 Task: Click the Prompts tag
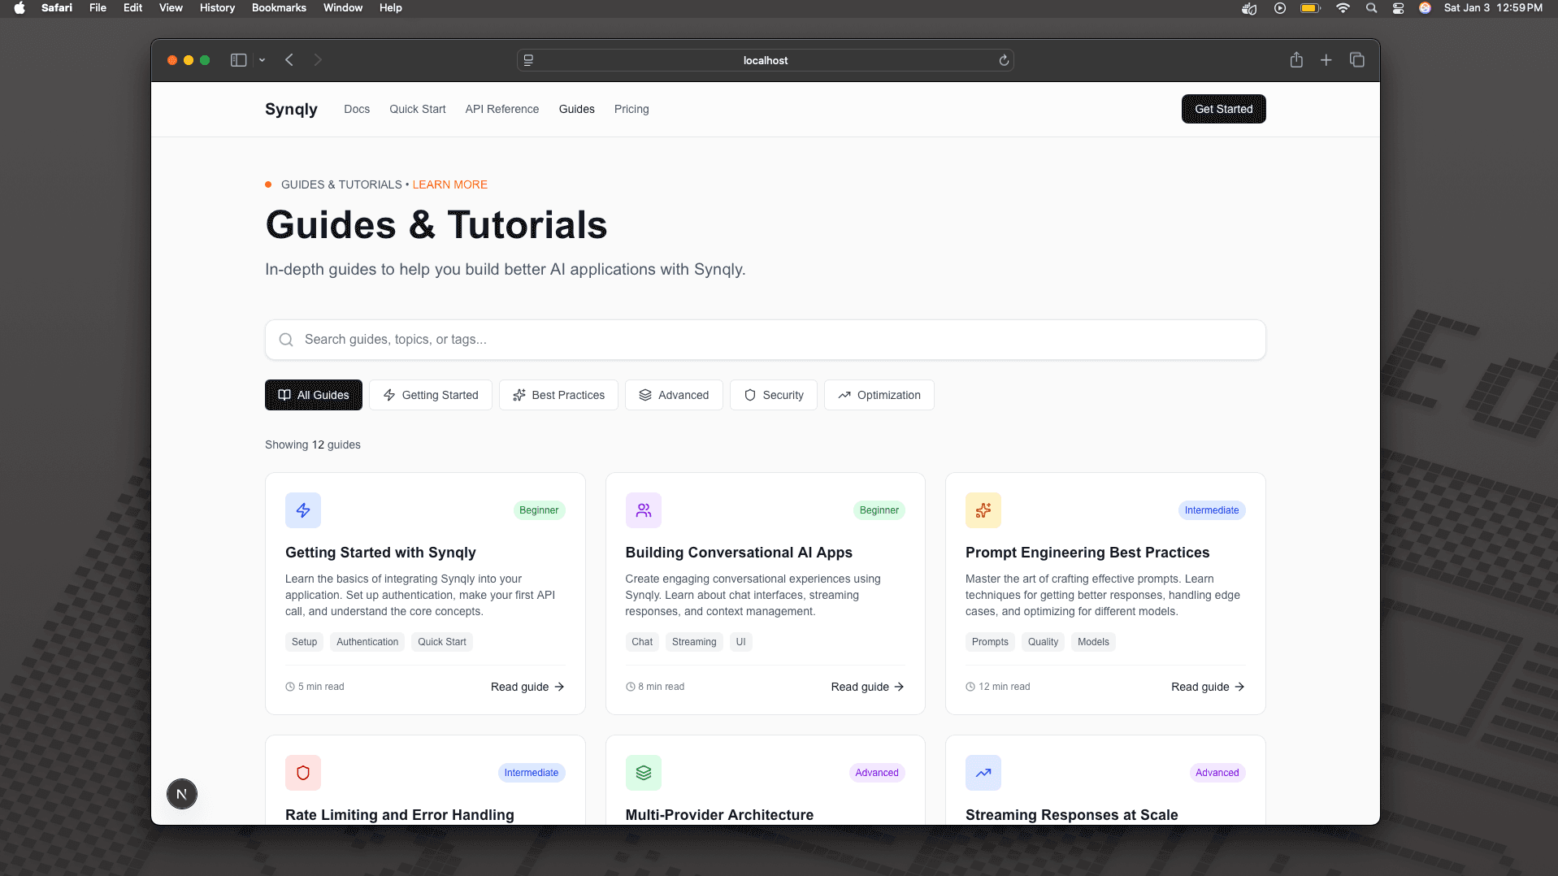pyautogui.click(x=990, y=642)
